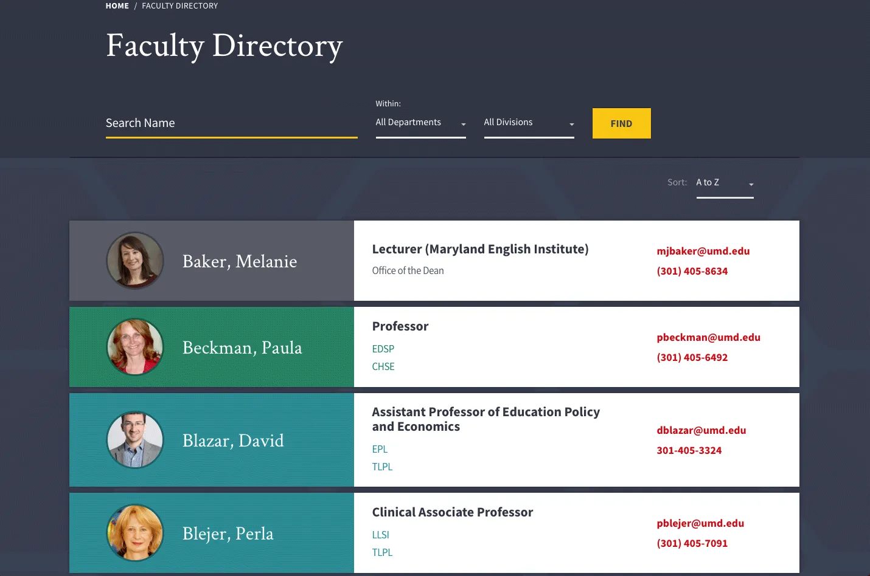Click the Office of the Dean text
The image size is (870, 576).
[408, 270]
